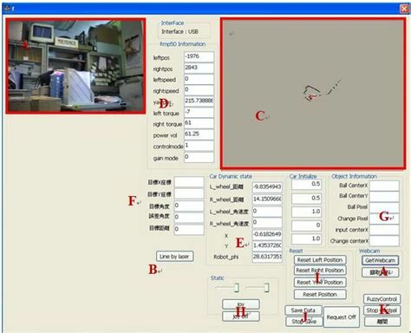
Task: Click Reset Yaw Position
Action: pyautogui.click(x=320, y=282)
